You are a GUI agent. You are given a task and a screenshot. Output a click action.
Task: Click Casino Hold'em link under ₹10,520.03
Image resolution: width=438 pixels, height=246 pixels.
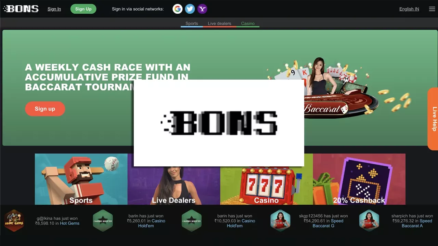pyautogui.click(x=241, y=223)
